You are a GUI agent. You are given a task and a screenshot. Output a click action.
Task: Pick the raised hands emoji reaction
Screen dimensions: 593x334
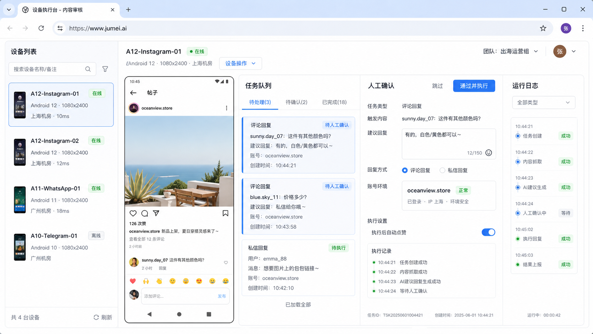tap(146, 281)
